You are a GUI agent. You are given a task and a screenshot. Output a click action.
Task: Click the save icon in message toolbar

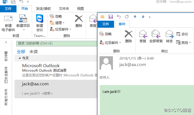110,17
